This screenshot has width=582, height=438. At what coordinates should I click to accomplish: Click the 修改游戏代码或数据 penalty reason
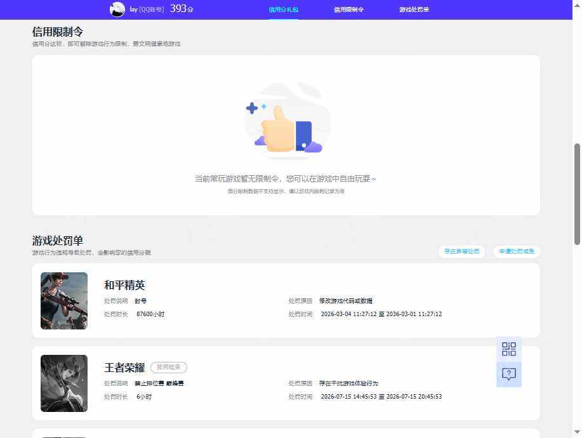click(x=345, y=301)
